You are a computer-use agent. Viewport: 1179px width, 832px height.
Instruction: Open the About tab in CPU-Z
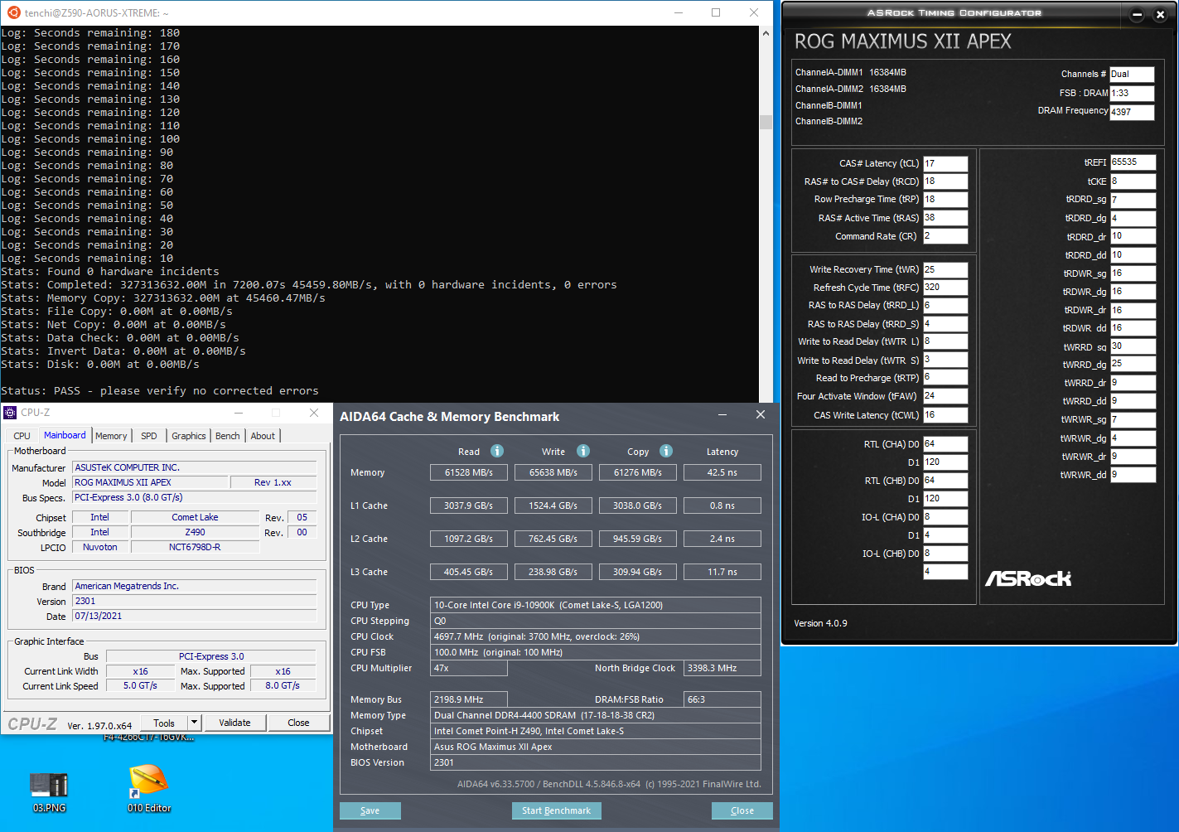coord(263,436)
